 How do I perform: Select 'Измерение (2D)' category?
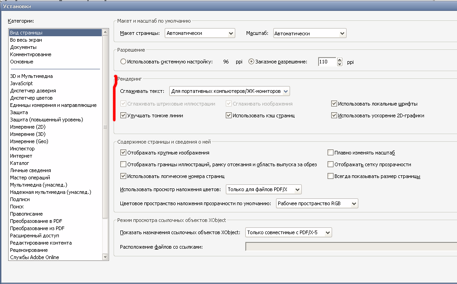(28, 127)
